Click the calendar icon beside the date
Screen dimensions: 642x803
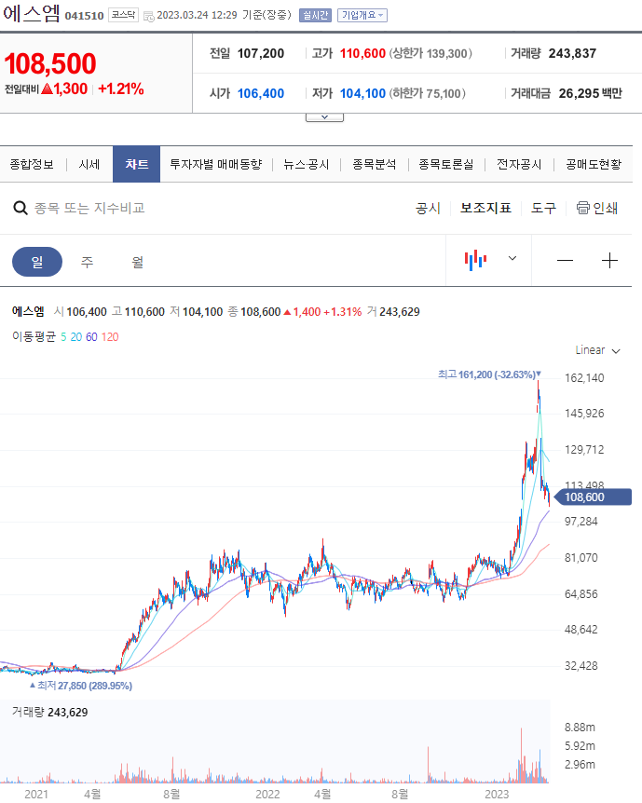148,17
